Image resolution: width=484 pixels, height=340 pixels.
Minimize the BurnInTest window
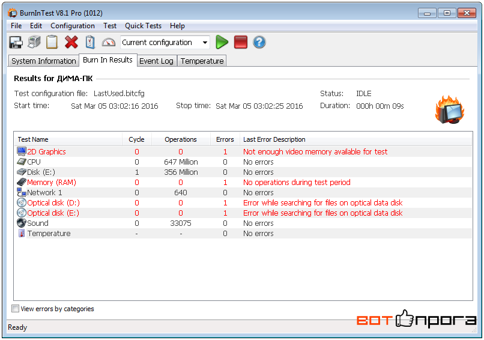[x=427, y=13]
